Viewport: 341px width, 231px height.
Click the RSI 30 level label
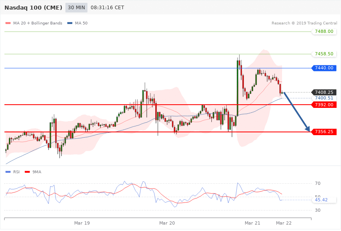pos(318,210)
